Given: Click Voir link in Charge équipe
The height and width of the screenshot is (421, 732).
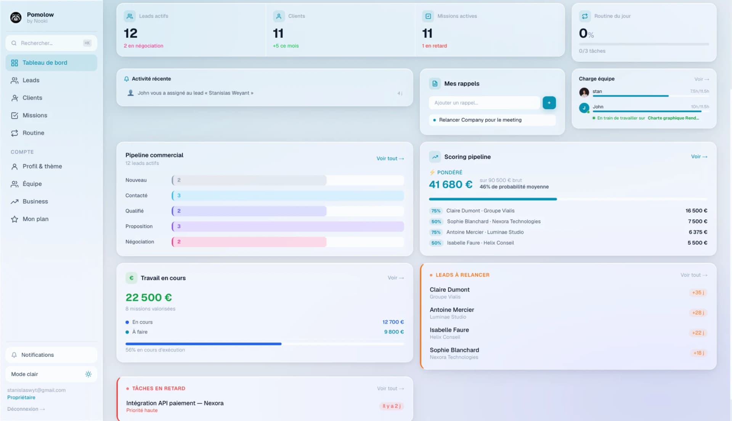Looking at the screenshot, I should 701,79.
